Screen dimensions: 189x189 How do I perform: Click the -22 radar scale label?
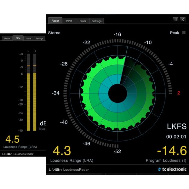(86, 43)
